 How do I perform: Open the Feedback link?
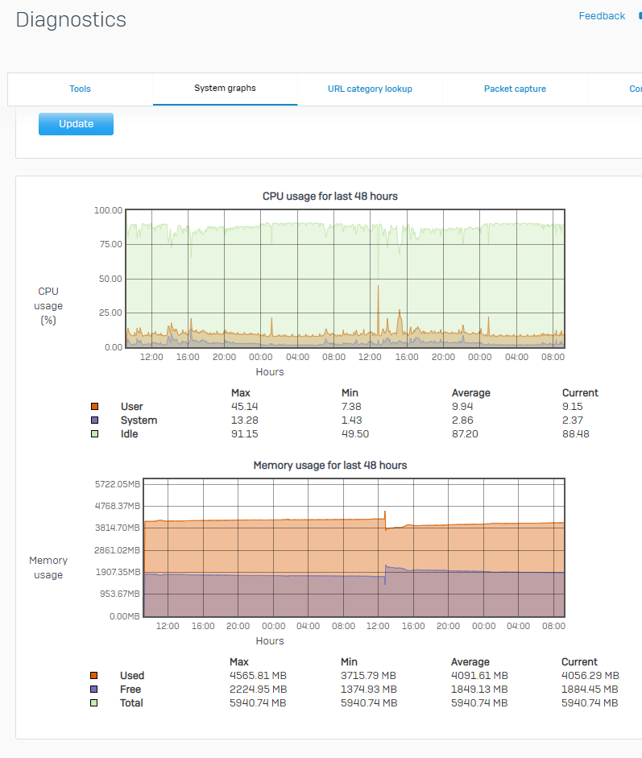(x=602, y=16)
